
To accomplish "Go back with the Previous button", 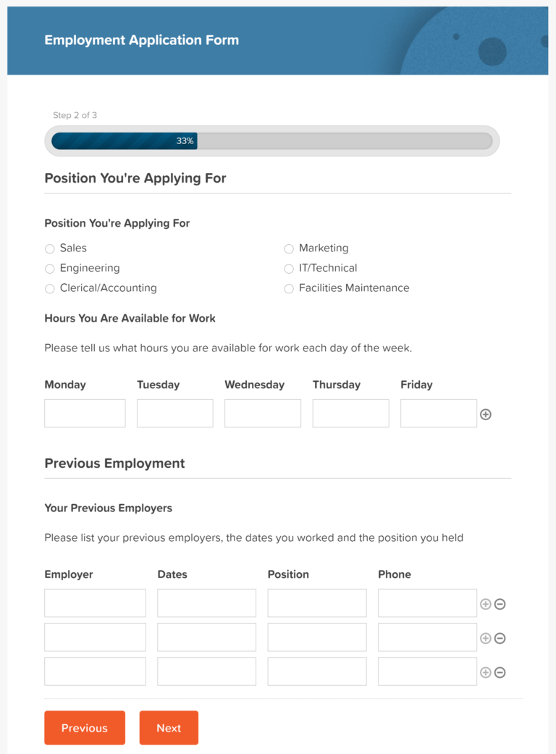I will (x=85, y=727).
